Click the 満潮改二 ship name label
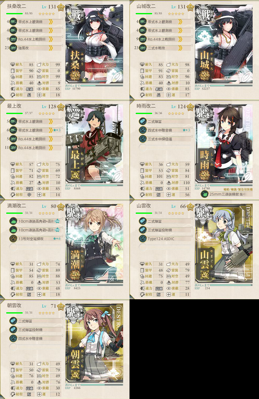Image resolution: width=259 pixels, height=399 pixels. 16,206
